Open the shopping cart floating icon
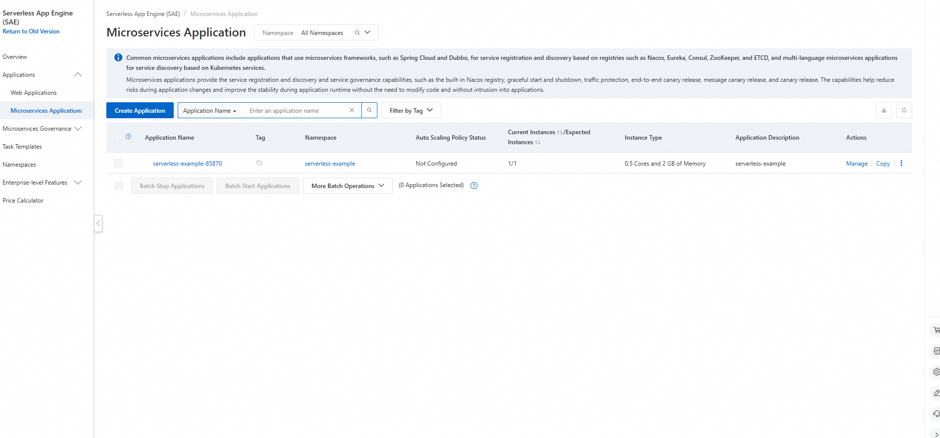The width and height of the screenshot is (940, 438). [936, 330]
